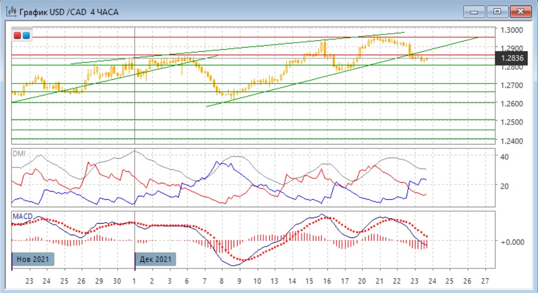Click the red square button on chart
The height and width of the screenshot is (293, 538).
click(x=18, y=36)
